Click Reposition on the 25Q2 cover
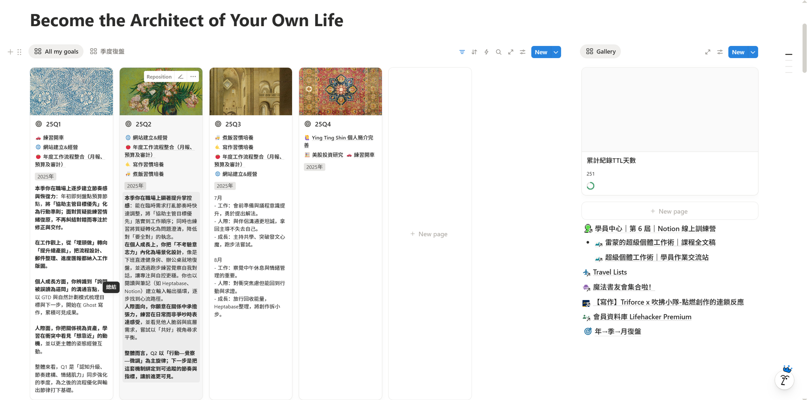The image size is (808, 400). point(159,77)
